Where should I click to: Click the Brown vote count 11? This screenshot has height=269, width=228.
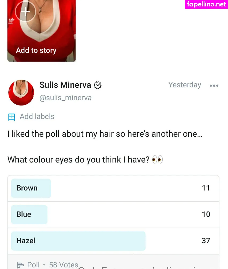[x=206, y=188]
